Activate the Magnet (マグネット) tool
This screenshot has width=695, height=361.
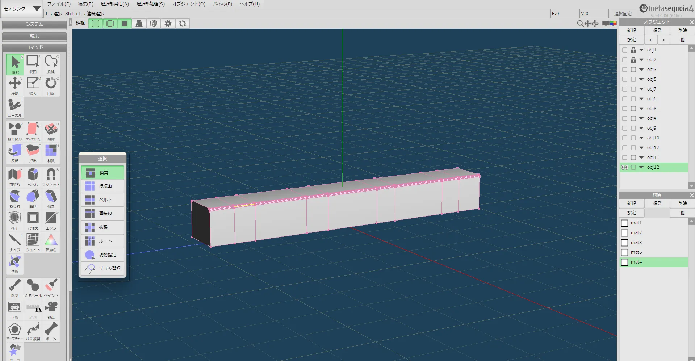pos(51,176)
